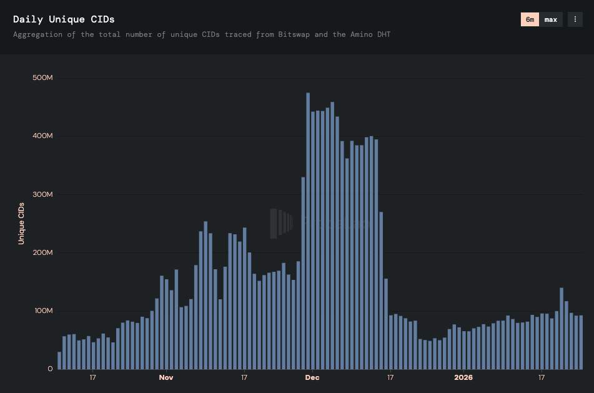The width and height of the screenshot is (594, 393).
Task: Click the 2026 label on the x-axis
Action: 463,377
